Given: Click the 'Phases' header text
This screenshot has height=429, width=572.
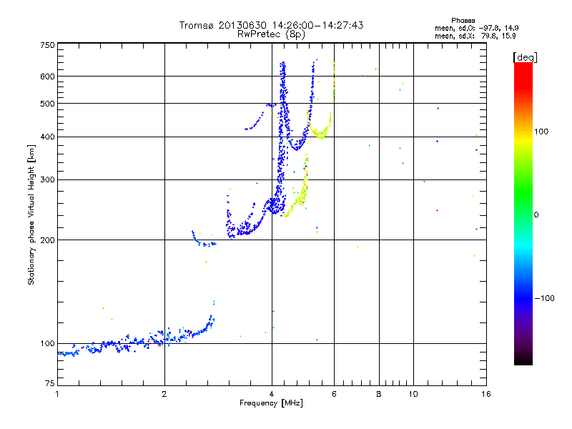Looking at the screenshot, I should (463, 21).
